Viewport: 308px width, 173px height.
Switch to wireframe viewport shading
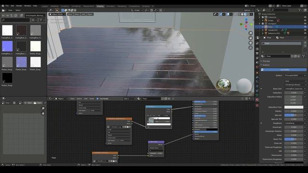click(239, 14)
